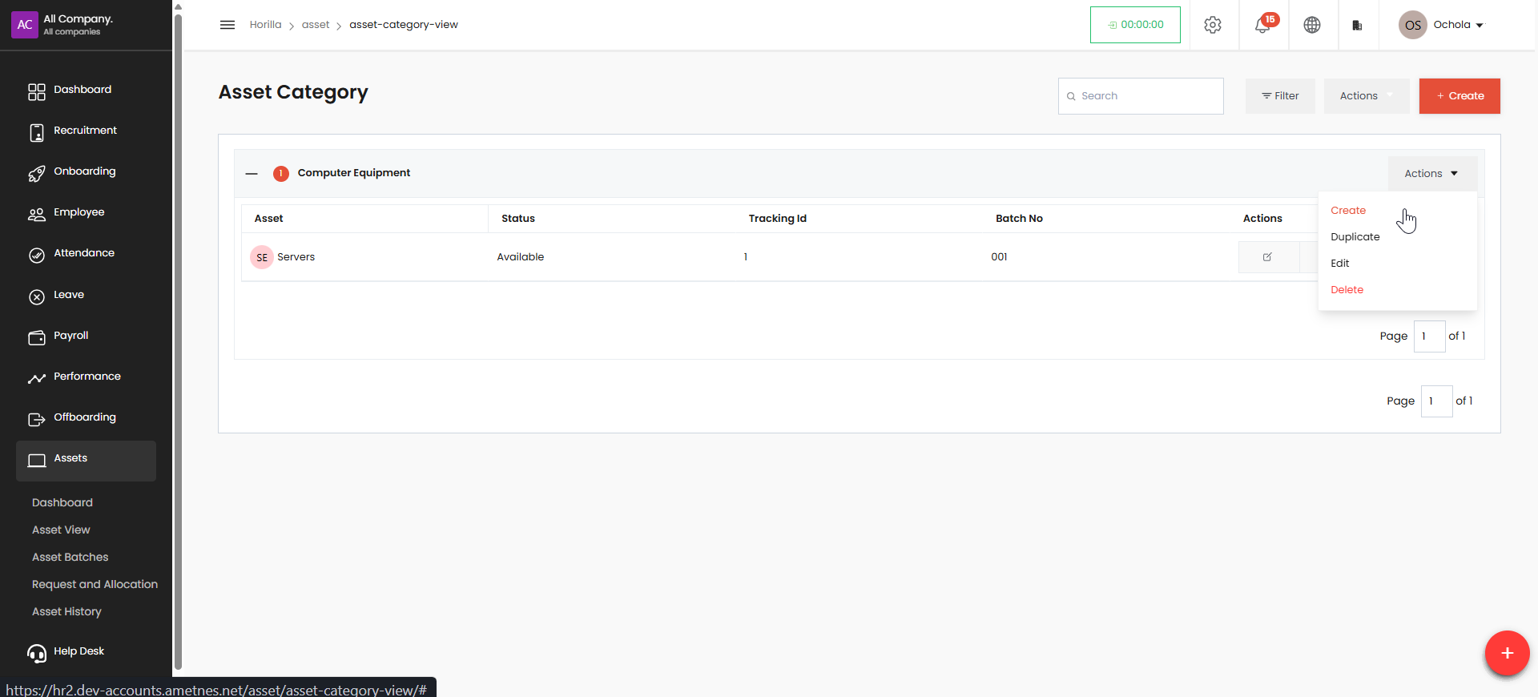
Task: Click the Servers asset name
Action: [x=296, y=257]
